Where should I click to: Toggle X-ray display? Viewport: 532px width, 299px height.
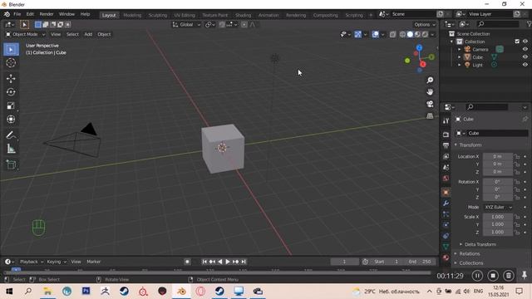pyautogui.click(x=392, y=34)
